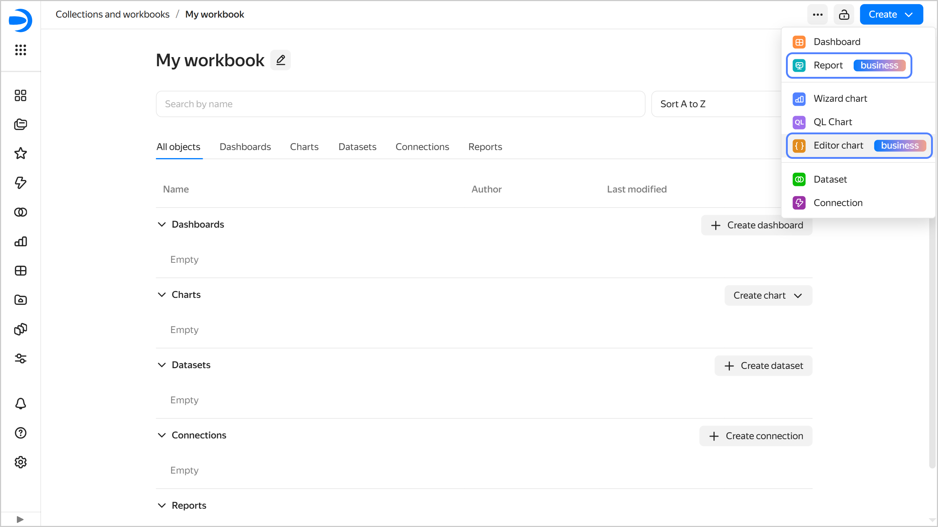Open the three-dots more options menu

point(817,15)
